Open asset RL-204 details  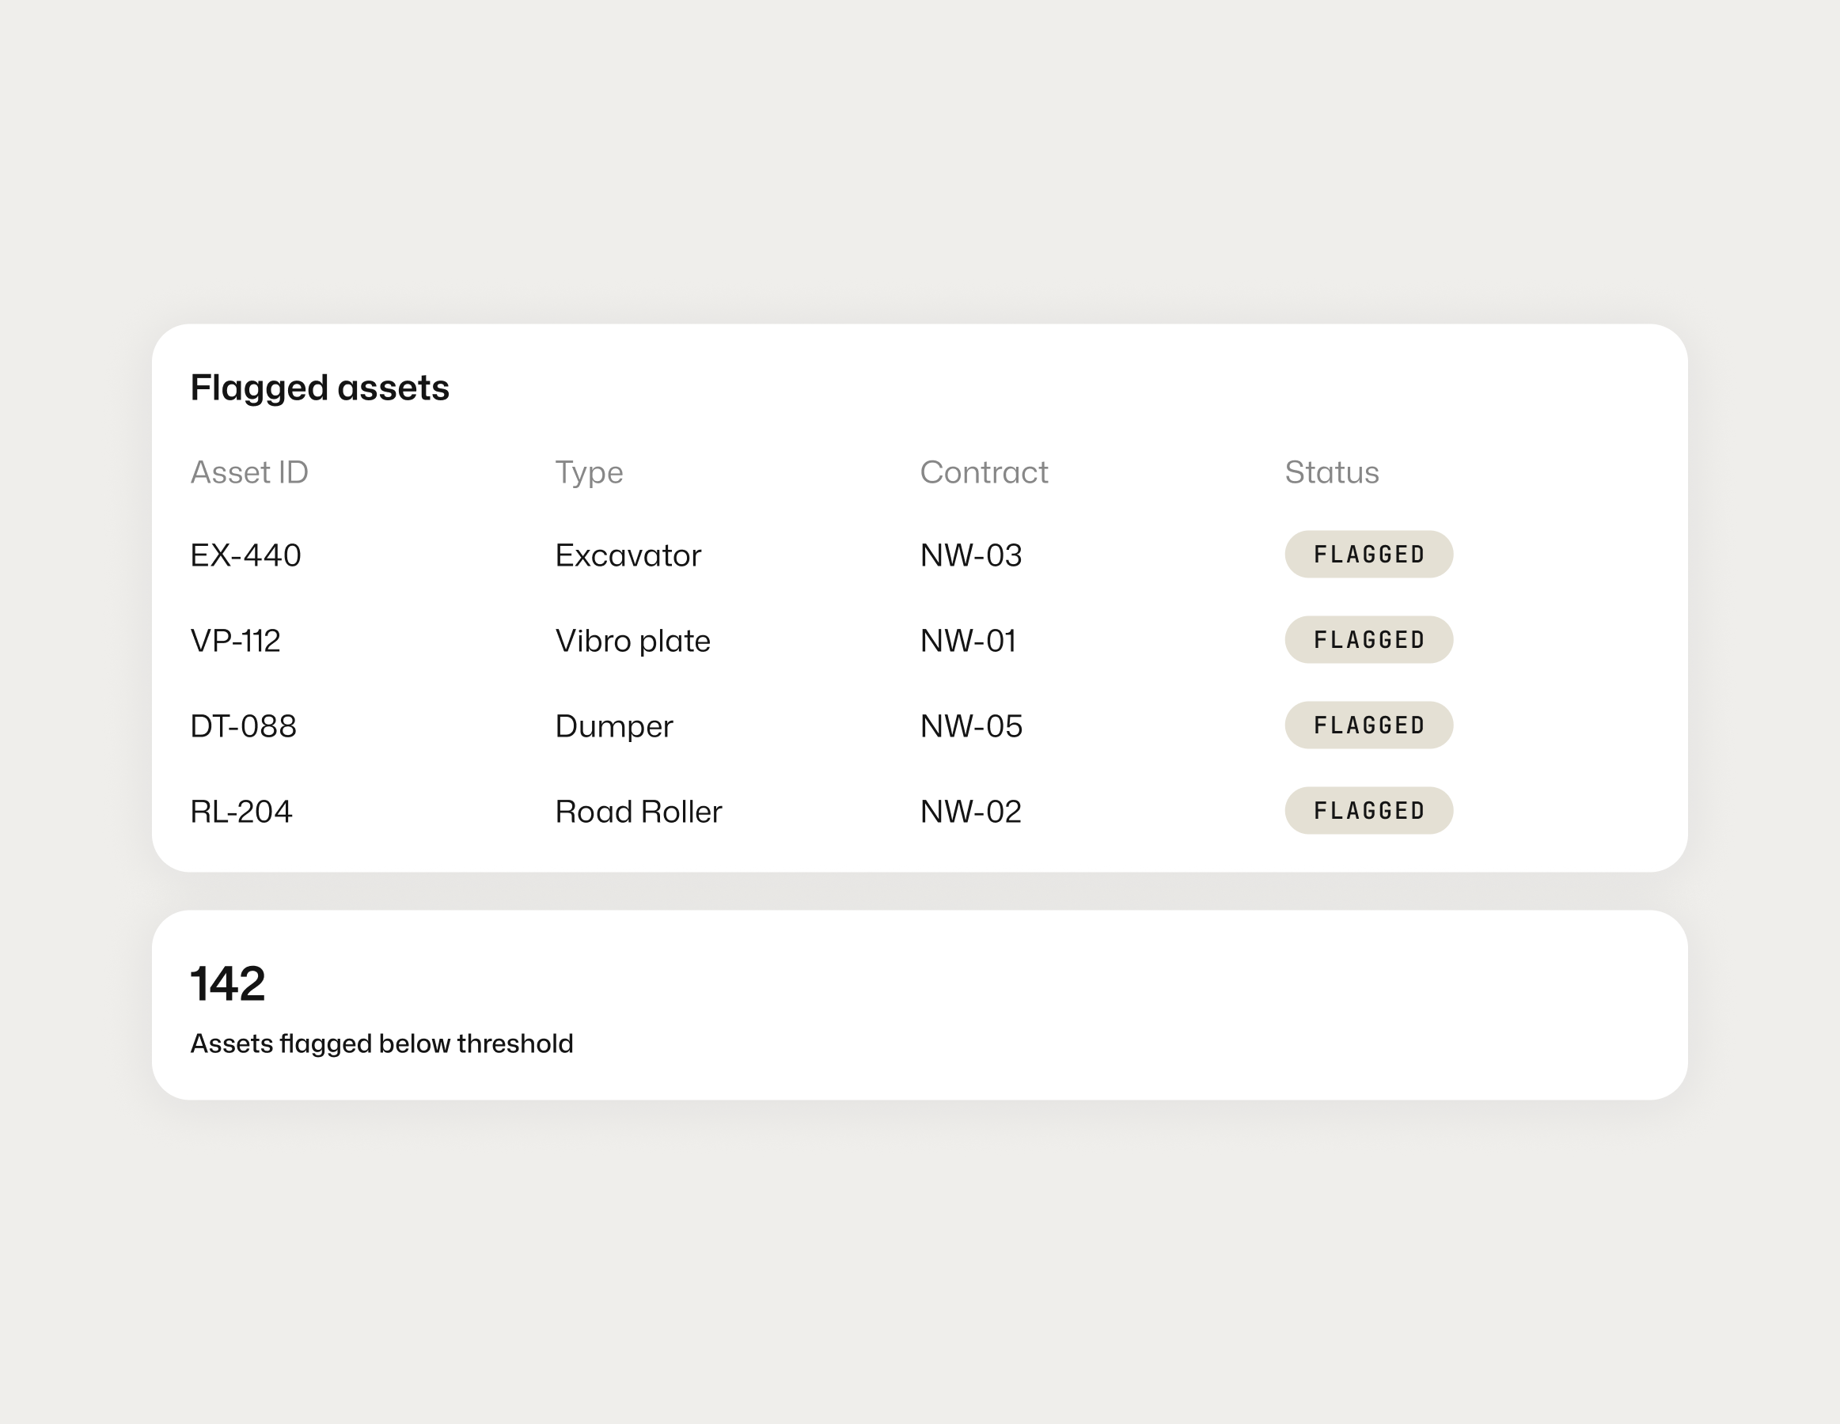(241, 810)
